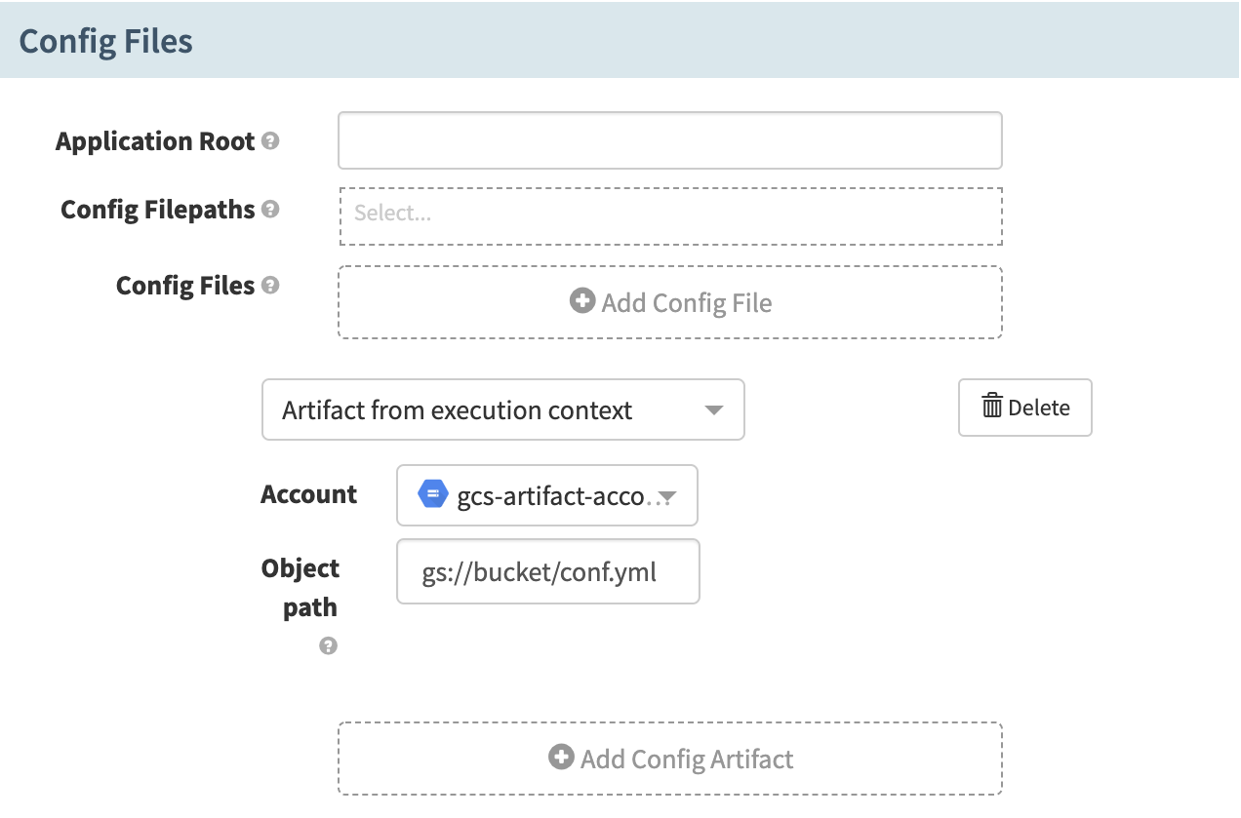Click Add Config File

point(670,302)
